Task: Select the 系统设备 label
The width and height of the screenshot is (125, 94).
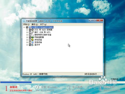Action: (38, 42)
